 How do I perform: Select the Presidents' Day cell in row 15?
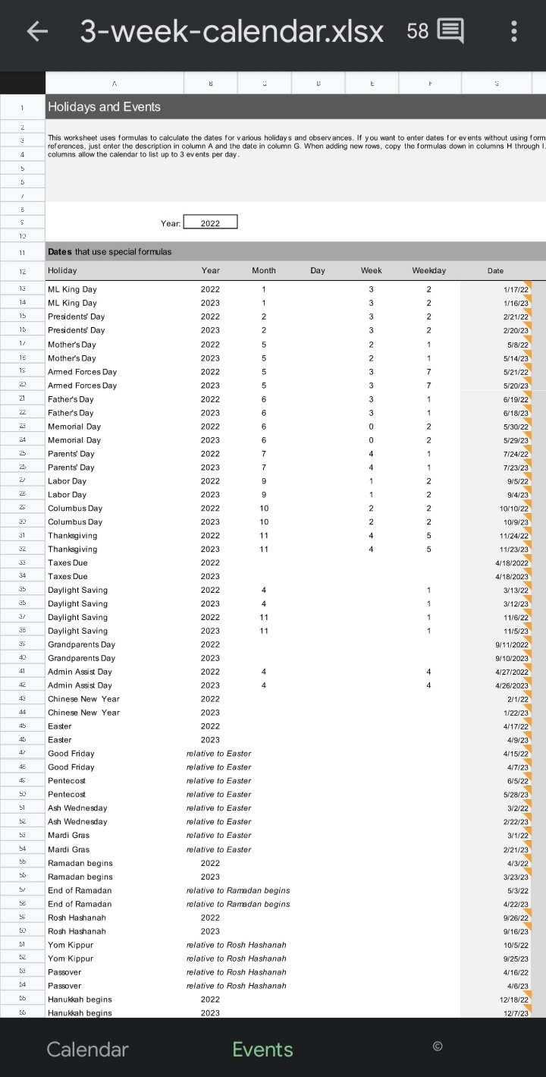(x=115, y=316)
